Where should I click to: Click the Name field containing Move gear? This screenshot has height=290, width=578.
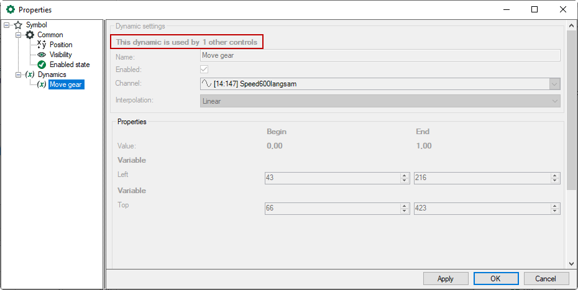pos(380,55)
